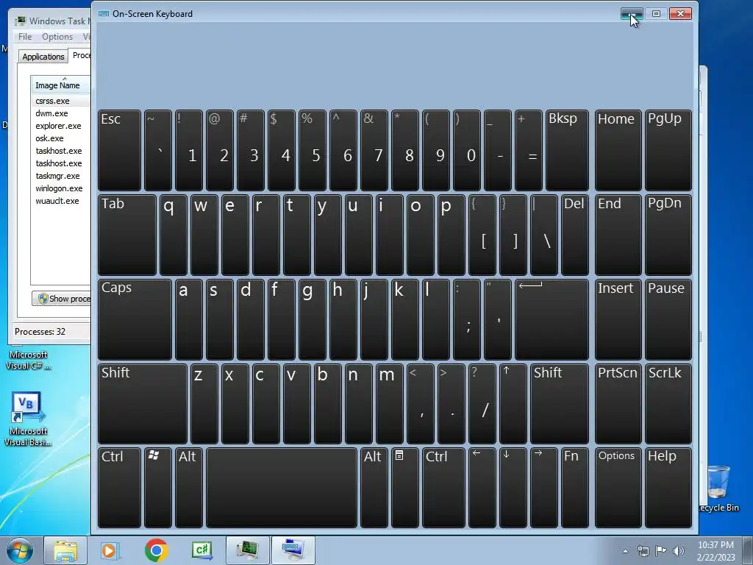Click the Help key on keyboard
The image size is (753, 565).
(x=668, y=488)
